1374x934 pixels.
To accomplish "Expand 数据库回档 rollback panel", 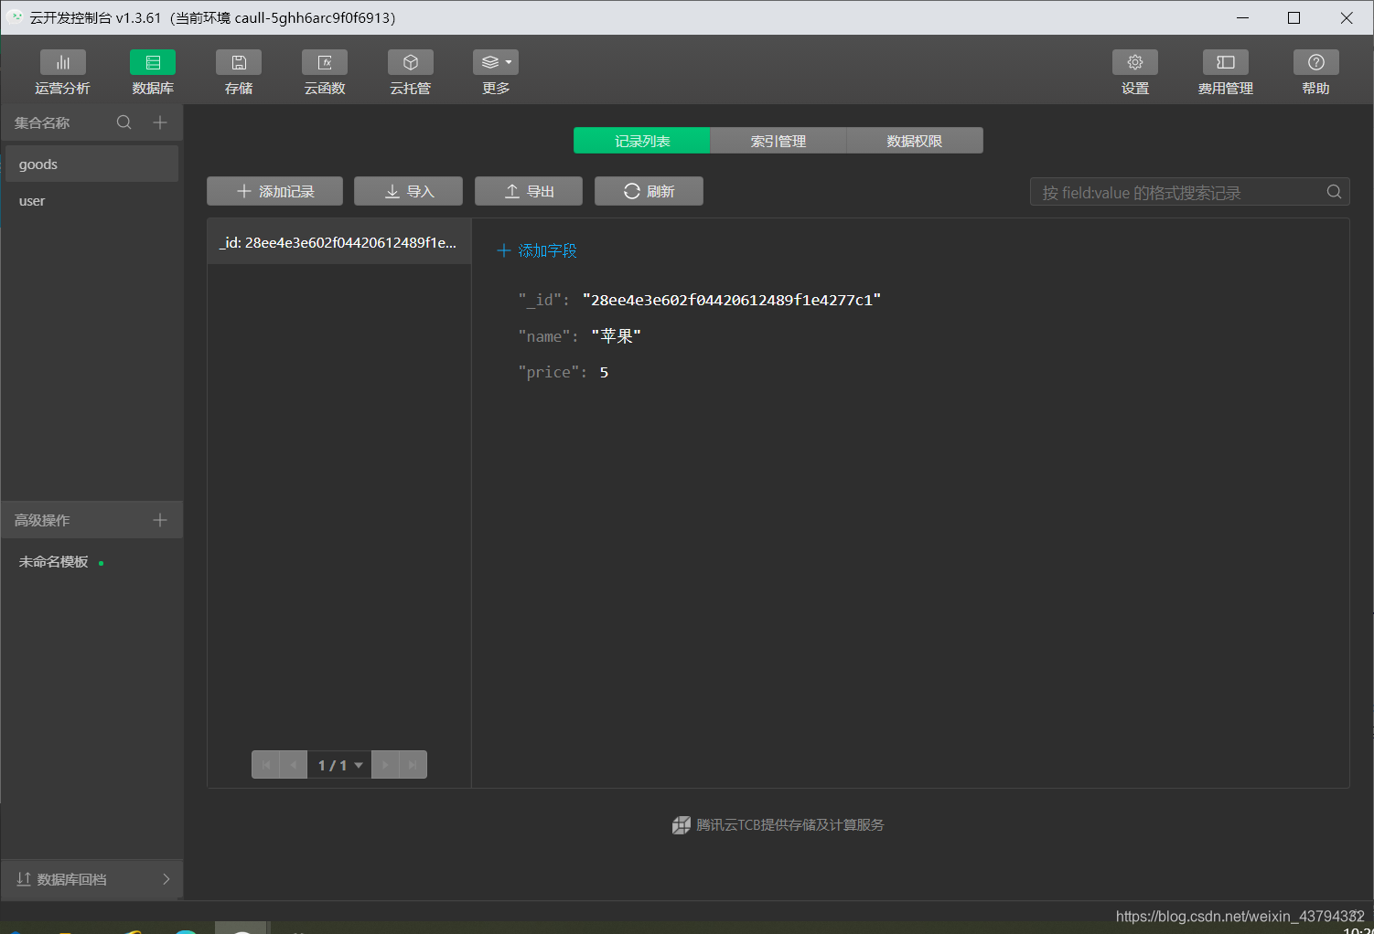I will (x=91, y=879).
